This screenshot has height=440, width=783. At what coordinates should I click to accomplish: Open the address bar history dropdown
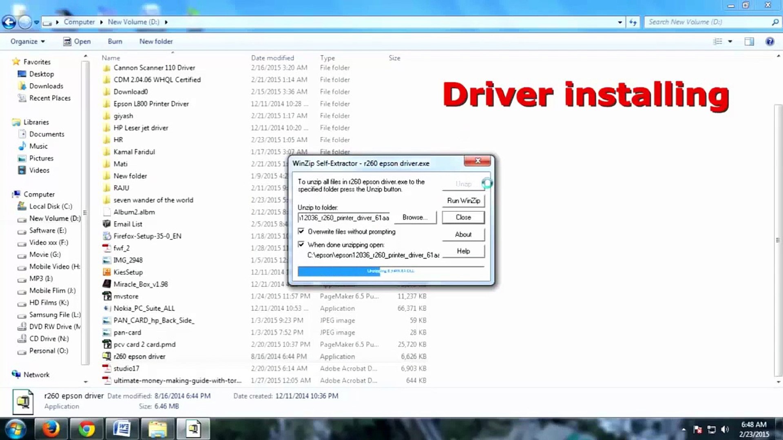[620, 22]
